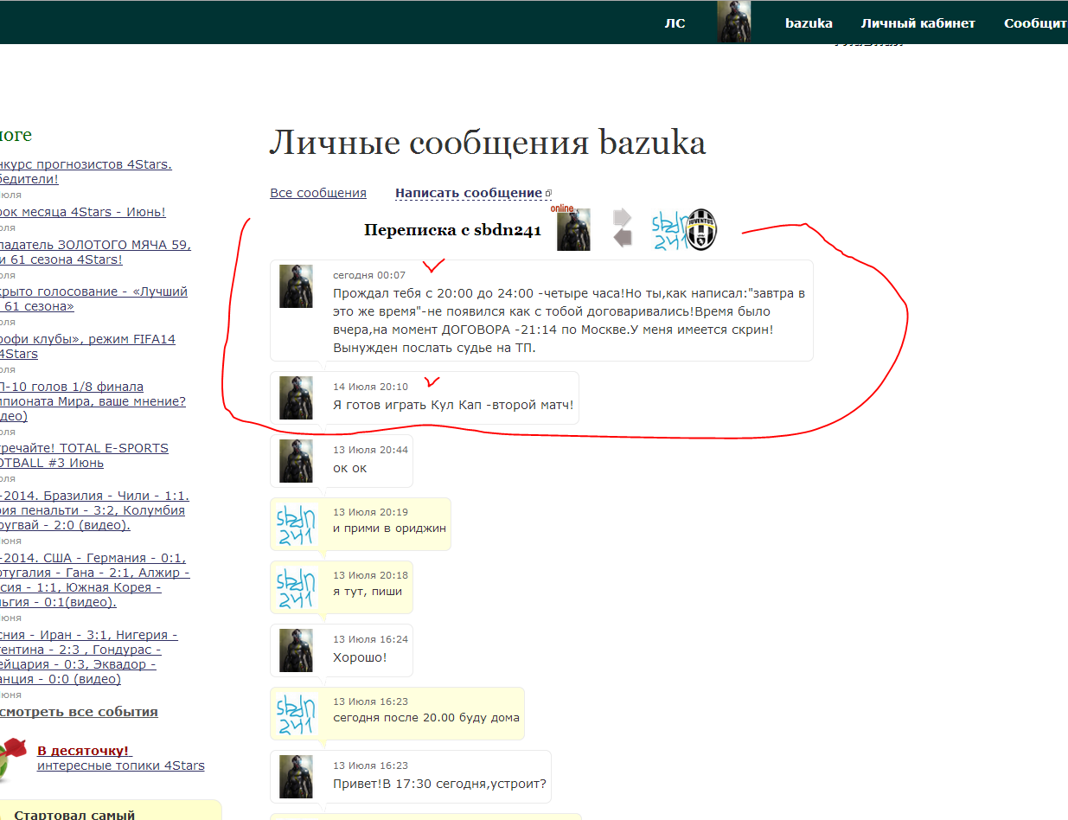1068x820 pixels.
Task: Open the ЛС menu item in top bar
Action: pyautogui.click(x=675, y=23)
